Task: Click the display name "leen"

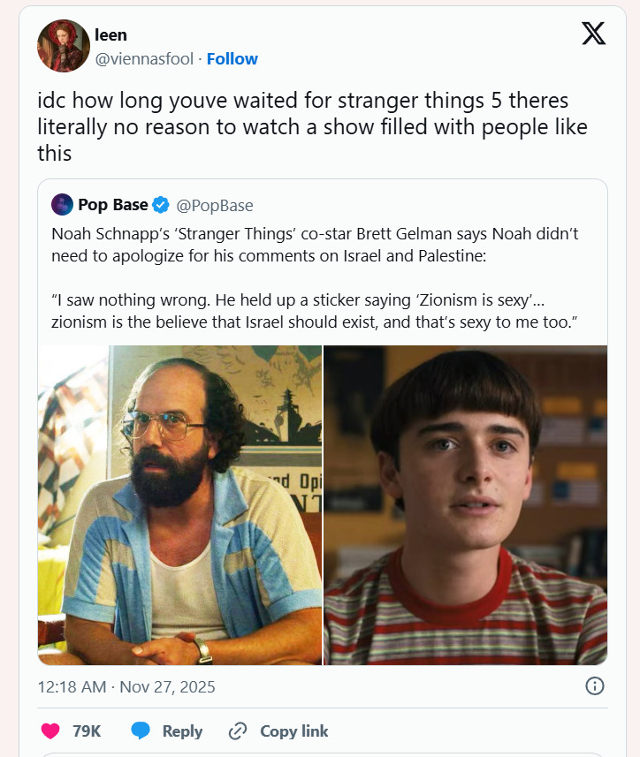Action: (x=110, y=35)
